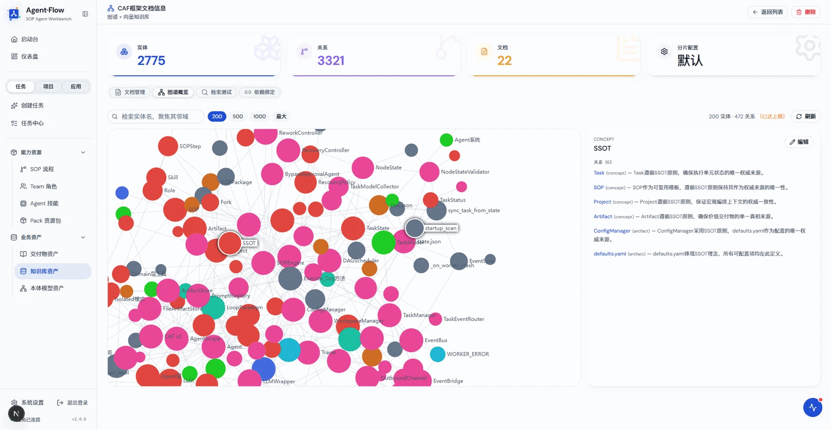The height and width of the screenshot is (430, 831).
Task: Click the red 删除 button
Action: point(806,12)
